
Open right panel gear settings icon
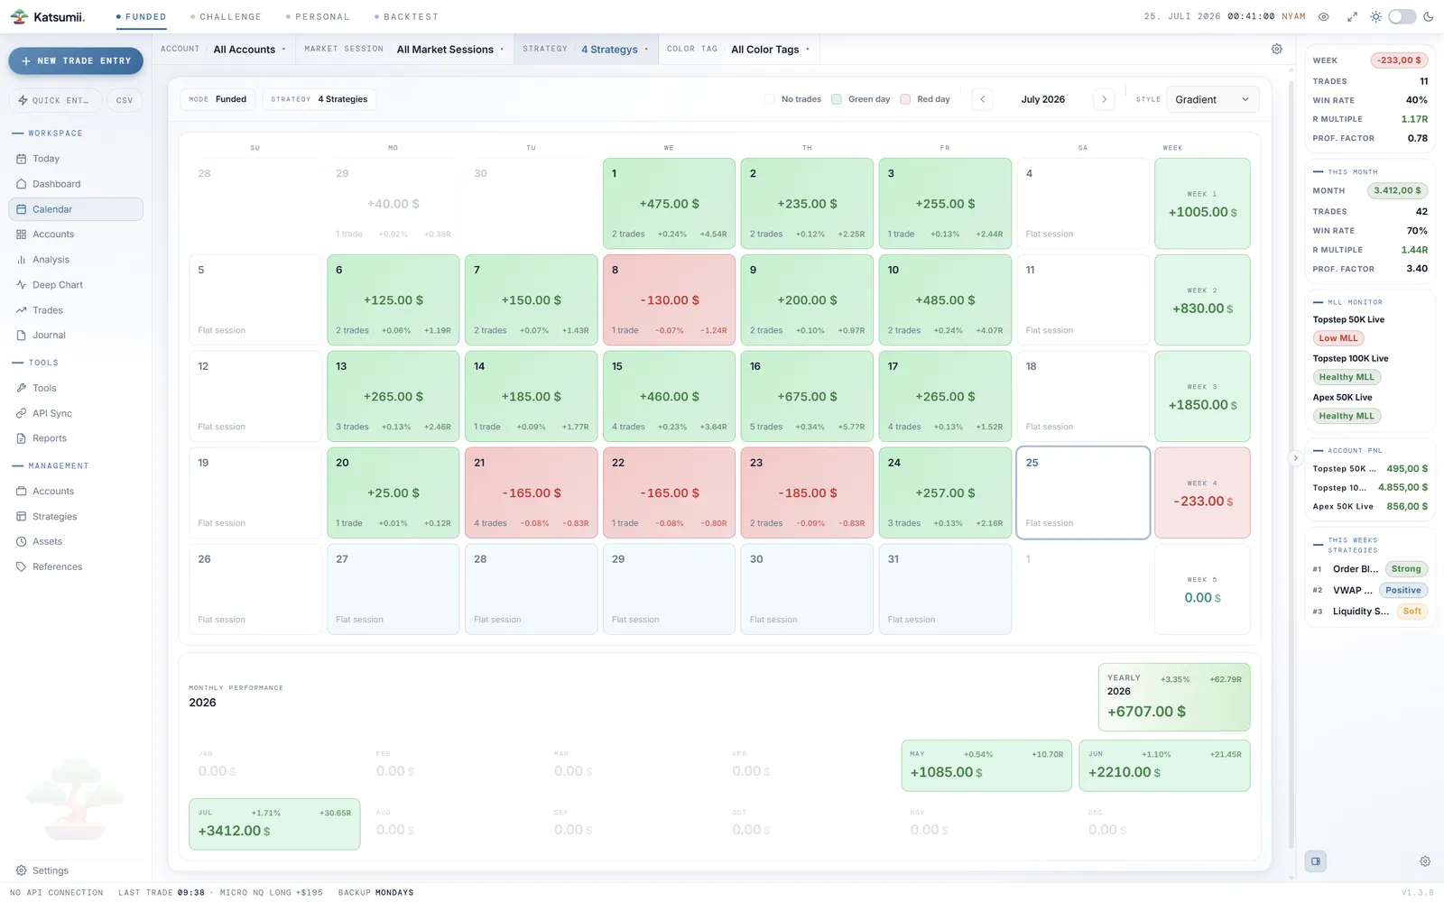(1425, 861)
